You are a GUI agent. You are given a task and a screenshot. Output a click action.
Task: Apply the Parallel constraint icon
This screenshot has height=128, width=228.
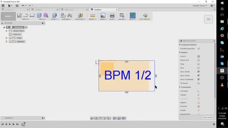point(198,110)
